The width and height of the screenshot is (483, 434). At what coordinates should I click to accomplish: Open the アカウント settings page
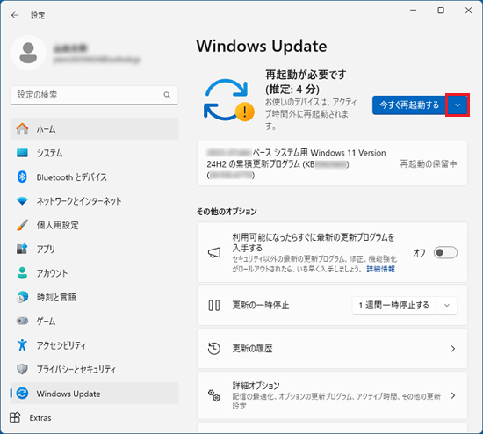(95, 273)
